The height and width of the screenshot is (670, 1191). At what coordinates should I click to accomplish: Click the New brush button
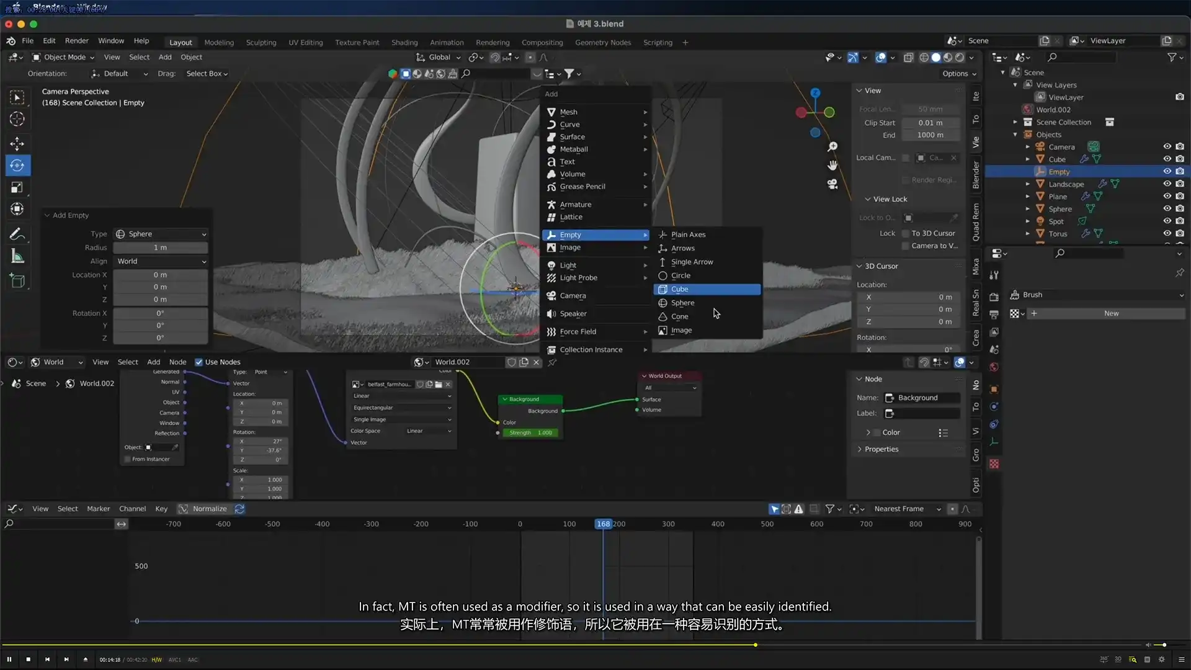pyautogui.click(x=1110, y=313)
